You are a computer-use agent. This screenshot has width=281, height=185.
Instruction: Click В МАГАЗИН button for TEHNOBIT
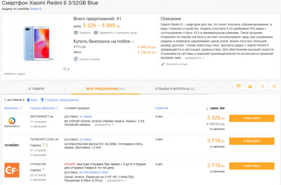[x=251, y=141]
